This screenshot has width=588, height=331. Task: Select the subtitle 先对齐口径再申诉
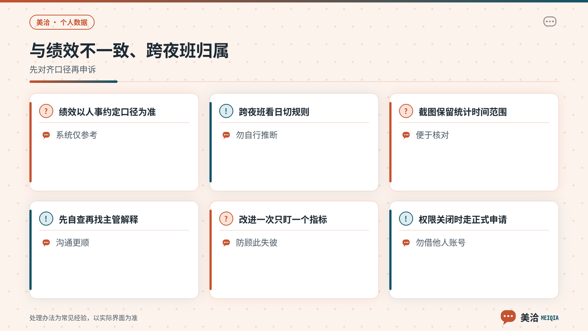pos(63,70)
